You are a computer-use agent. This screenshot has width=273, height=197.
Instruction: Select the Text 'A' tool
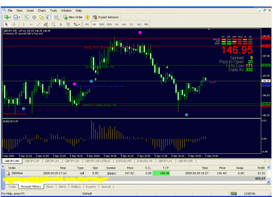[61, 24]
